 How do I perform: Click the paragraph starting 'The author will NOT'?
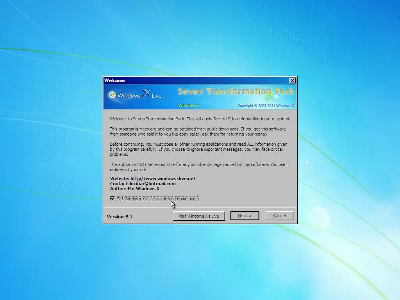(x=200, y=167)
